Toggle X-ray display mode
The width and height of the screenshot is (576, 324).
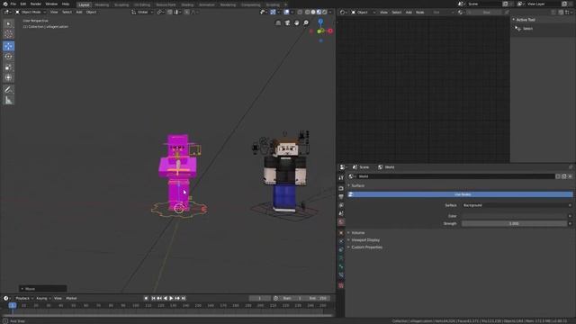tap(300, 12)
